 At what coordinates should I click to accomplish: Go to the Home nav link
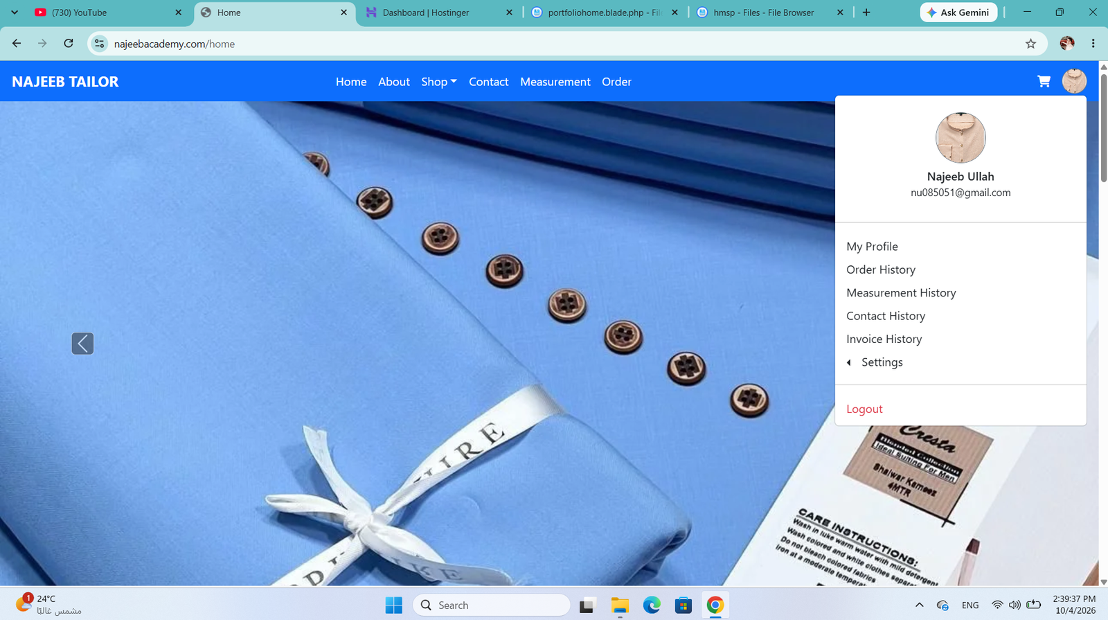(x=351, y=82)
